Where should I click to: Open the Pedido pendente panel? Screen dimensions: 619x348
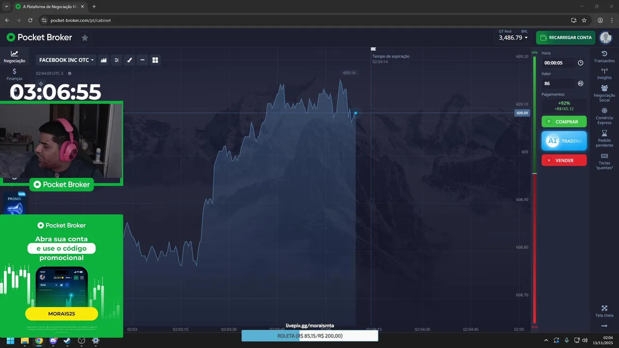coord(604,139)
